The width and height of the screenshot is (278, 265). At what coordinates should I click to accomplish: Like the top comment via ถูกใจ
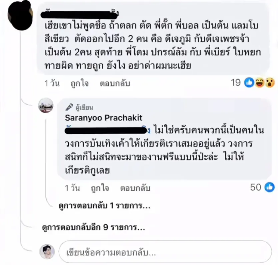tap(79, 83)
